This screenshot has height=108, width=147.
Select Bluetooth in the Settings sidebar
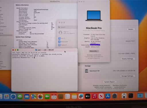coord(63,42)
